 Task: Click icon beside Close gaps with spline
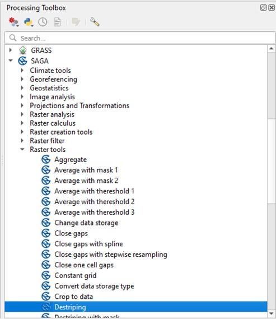(46, 244)
